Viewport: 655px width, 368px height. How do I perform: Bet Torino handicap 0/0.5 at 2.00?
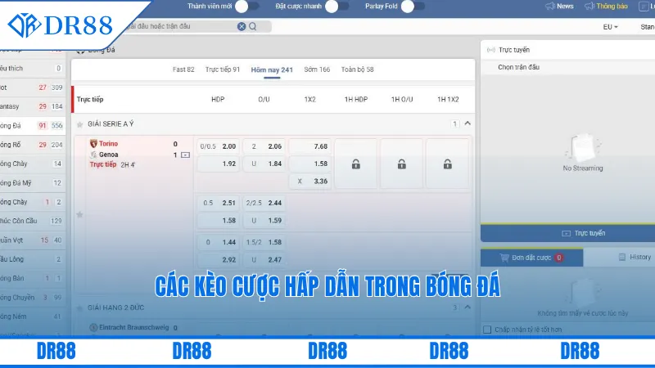(218, 146)
